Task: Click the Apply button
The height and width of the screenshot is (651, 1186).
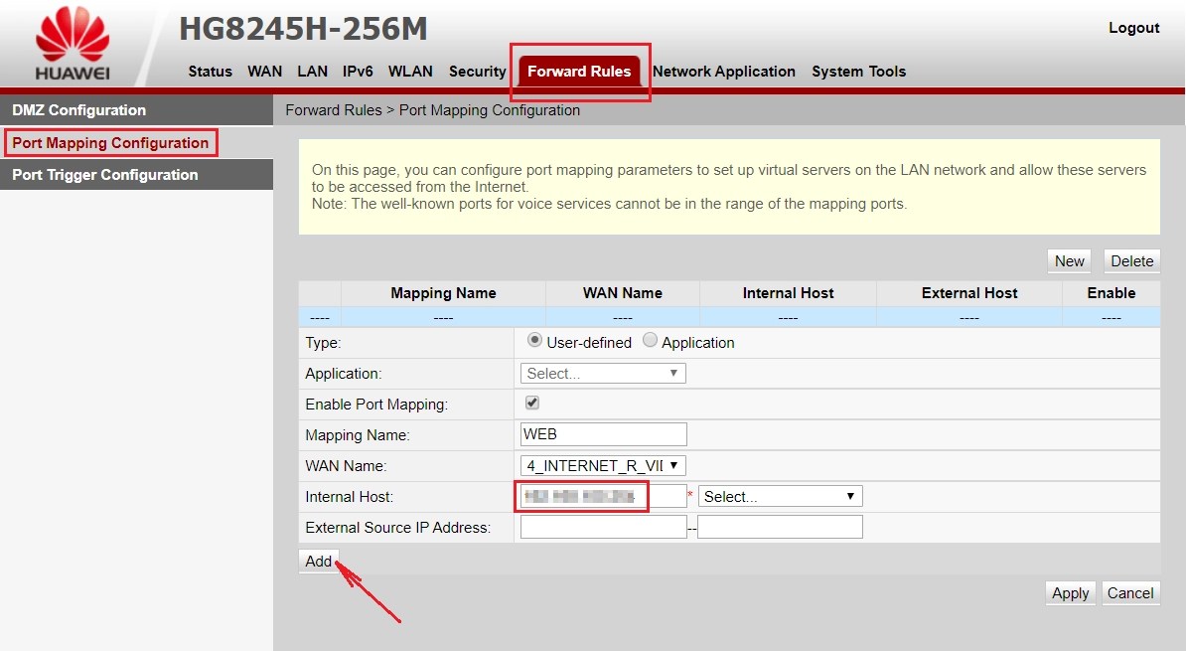Action: point(1069,592)
